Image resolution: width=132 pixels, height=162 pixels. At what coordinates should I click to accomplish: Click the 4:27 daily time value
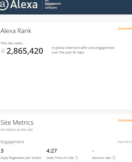point(52,151)
